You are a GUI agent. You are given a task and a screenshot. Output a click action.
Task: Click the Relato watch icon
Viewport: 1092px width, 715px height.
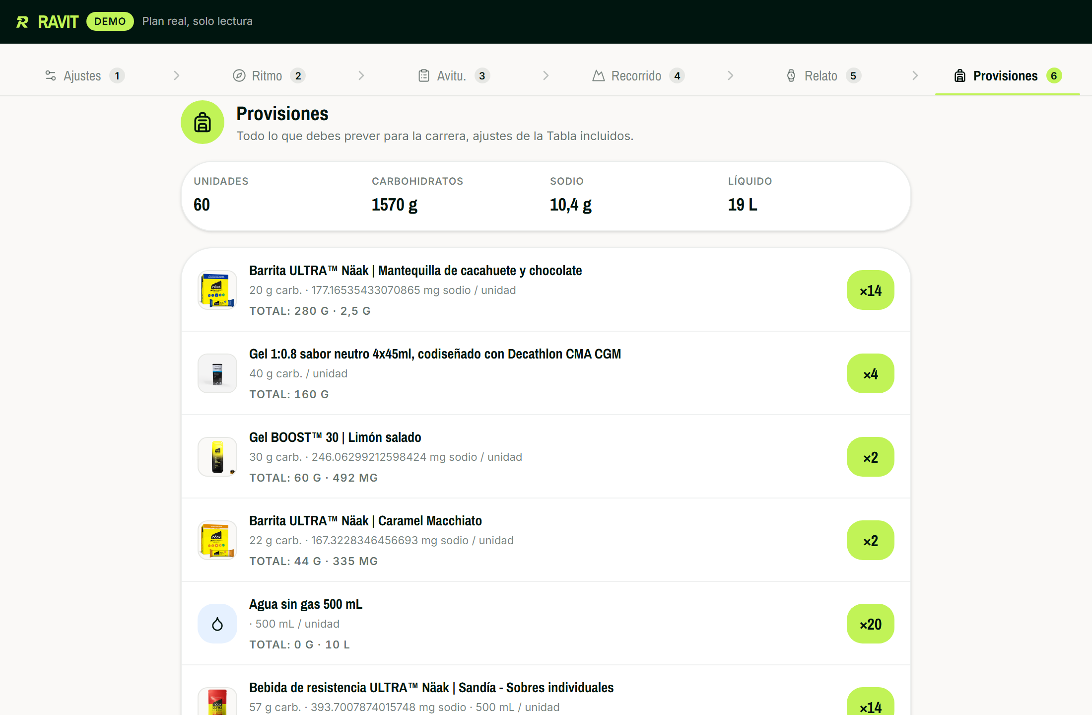tap(791, 75)
